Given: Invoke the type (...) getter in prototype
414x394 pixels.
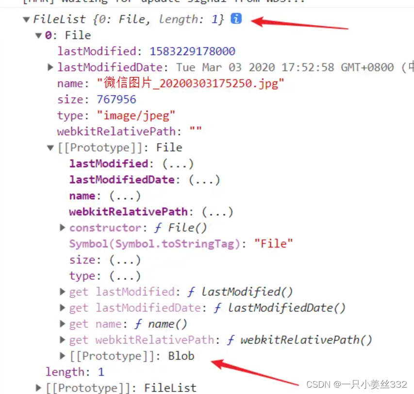Looking at the screenshot, I should pos(125,276).
